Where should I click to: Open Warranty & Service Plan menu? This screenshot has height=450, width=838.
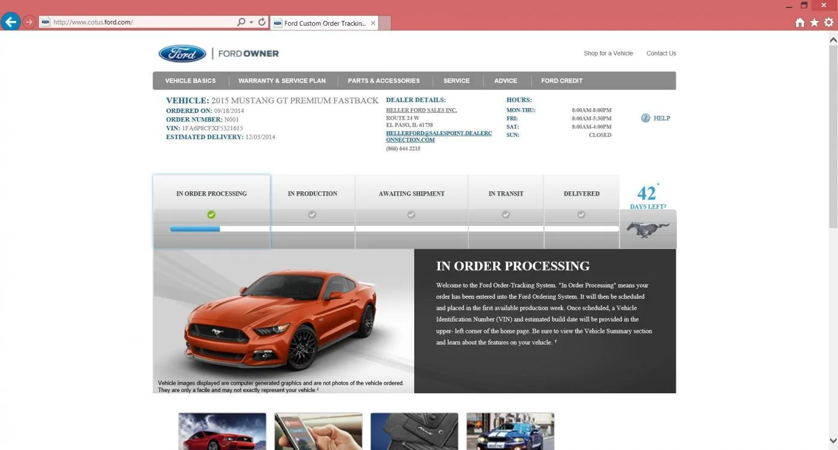282,81
